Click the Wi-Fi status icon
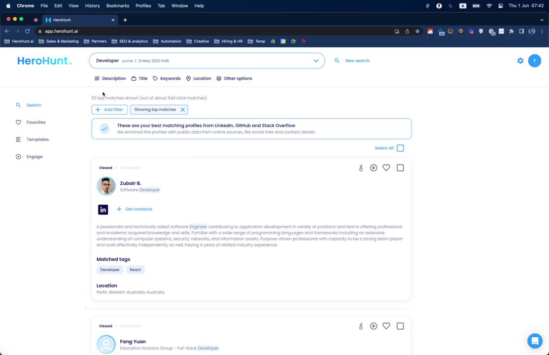Screen dimensions: 549x355 (489, 5)
